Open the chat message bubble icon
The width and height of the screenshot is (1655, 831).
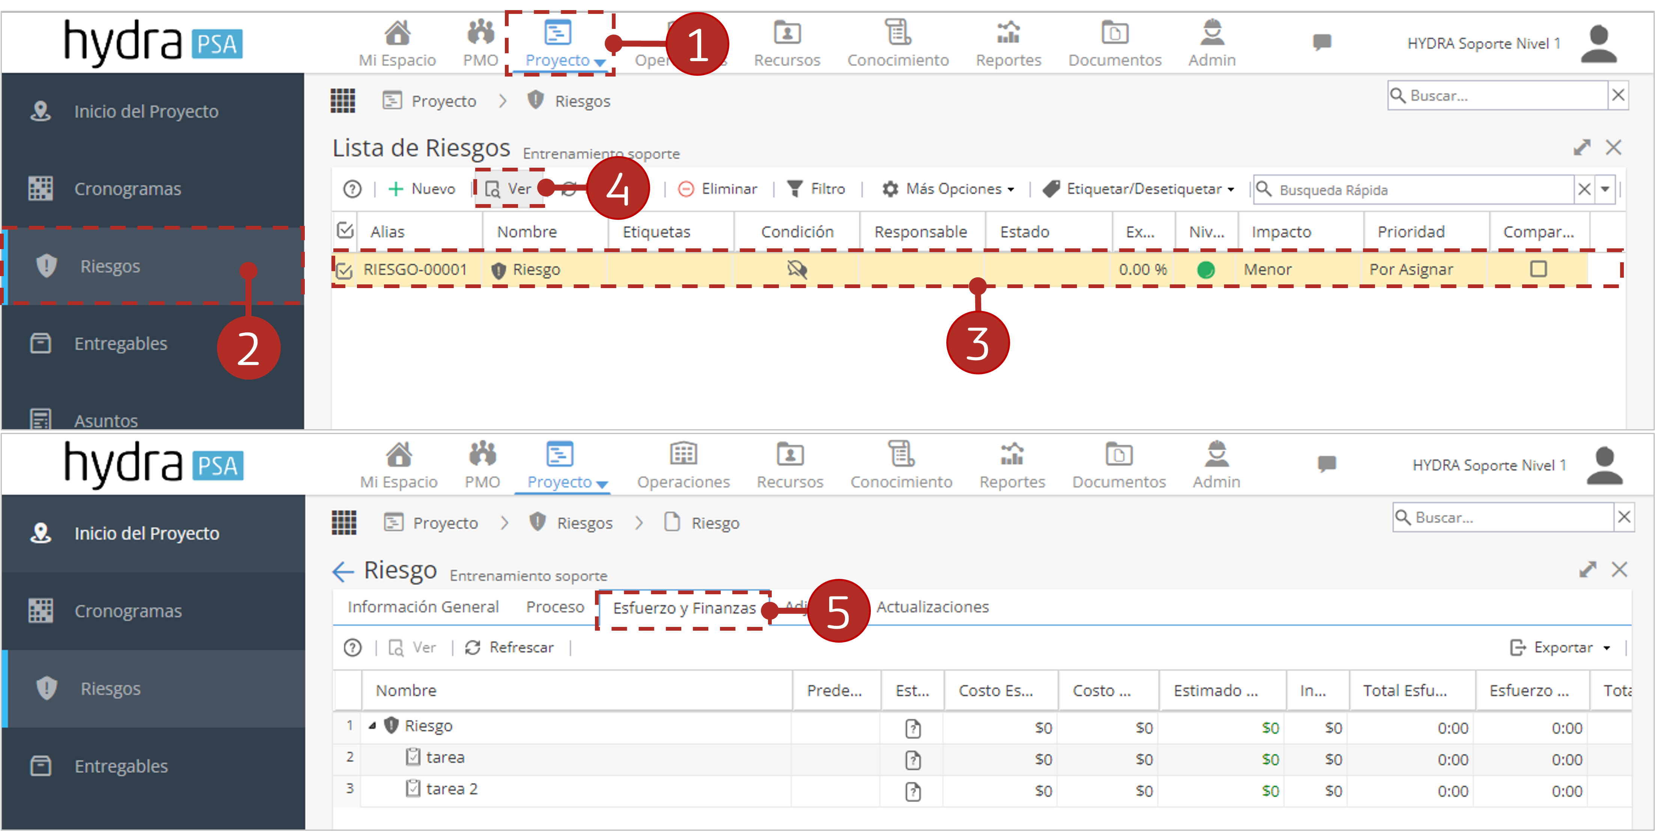click(x=1322, y=42)
